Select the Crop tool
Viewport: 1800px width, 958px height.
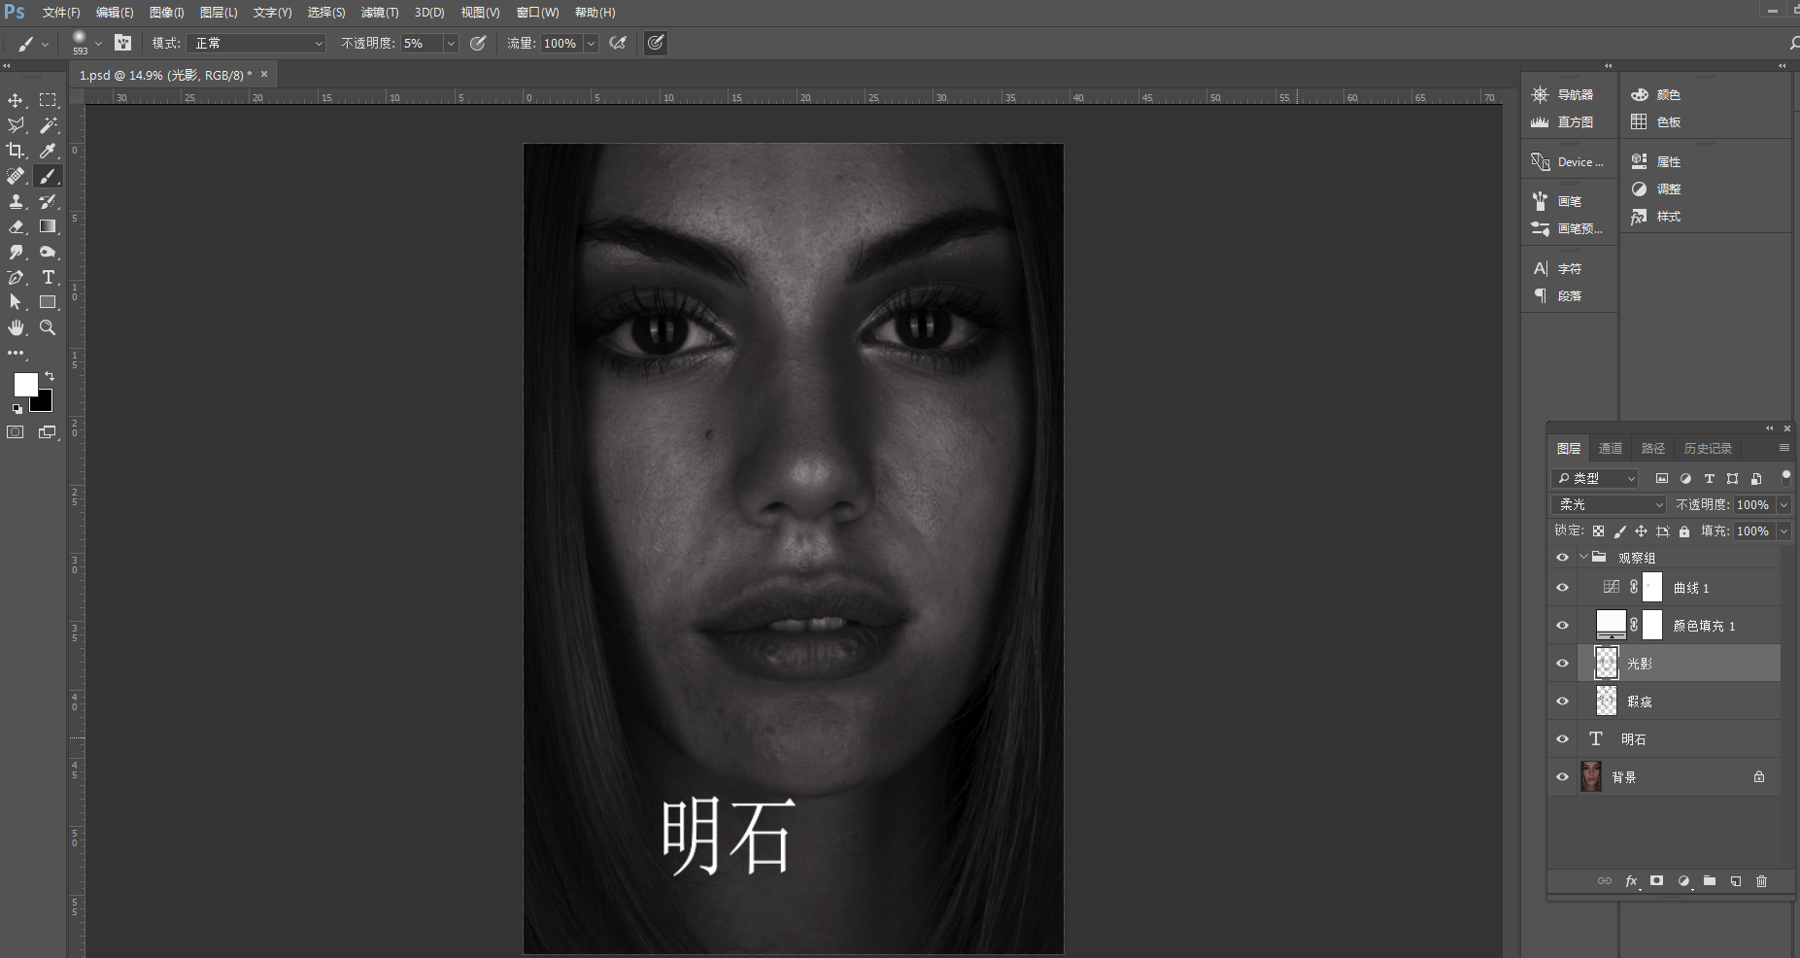(16, 151)
